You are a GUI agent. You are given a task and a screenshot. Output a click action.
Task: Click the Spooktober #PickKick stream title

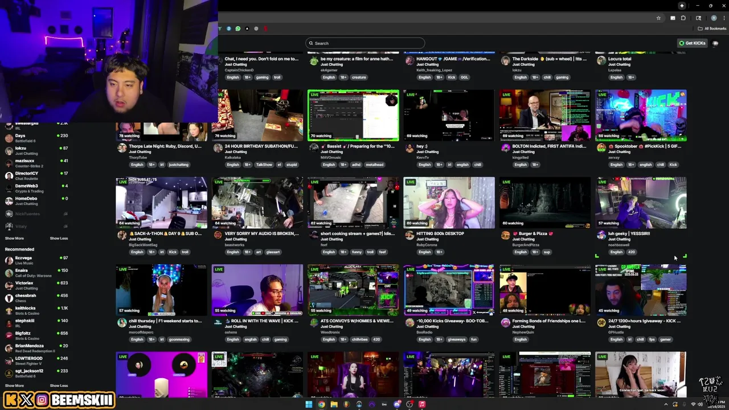pos(645,146)
